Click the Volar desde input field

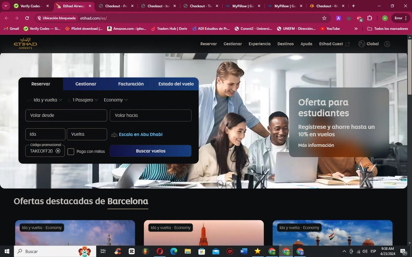click(x=66, y=115)
